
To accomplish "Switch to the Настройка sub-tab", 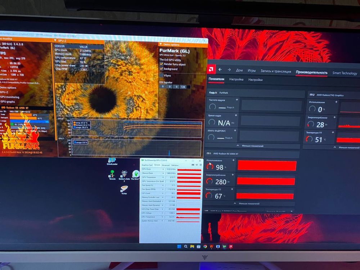I will point(236,79).
